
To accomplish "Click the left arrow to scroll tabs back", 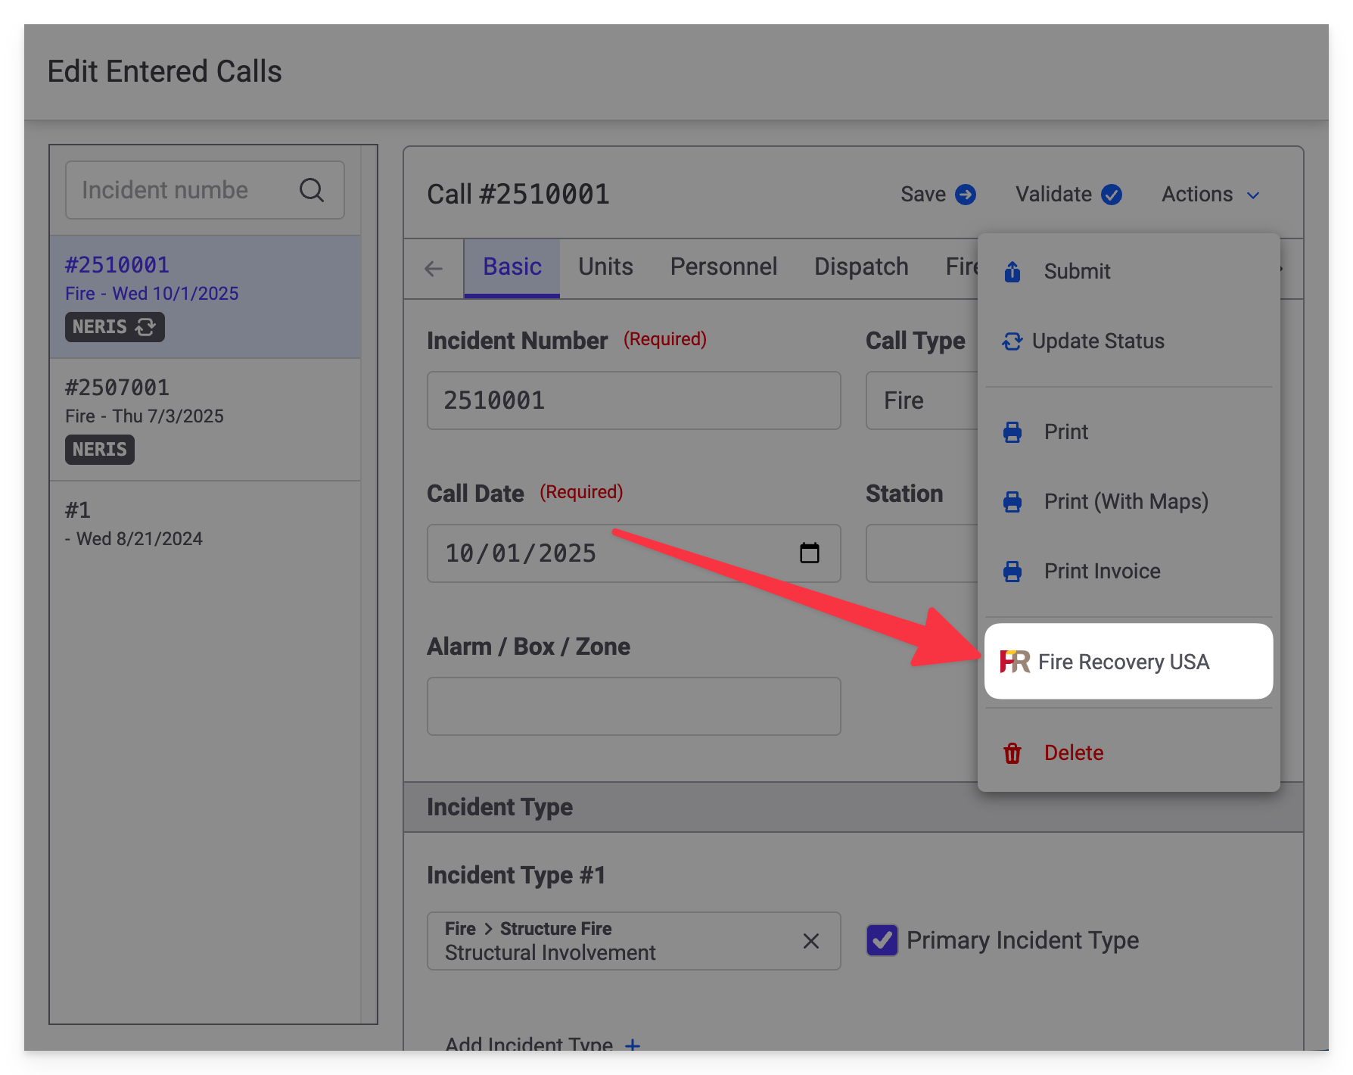I will [434, 269].
